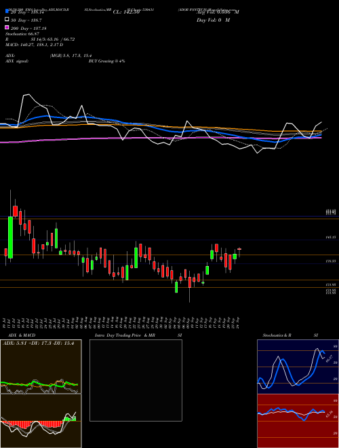Click the 'Intra Day Trading Price & MR SI' label
Viewport: 339px width, 448px height.
tap(138, 335)
